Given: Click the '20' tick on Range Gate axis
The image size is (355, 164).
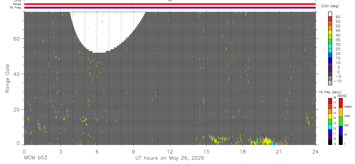Looking at the screenshot, I should click(x=16, y=110).
